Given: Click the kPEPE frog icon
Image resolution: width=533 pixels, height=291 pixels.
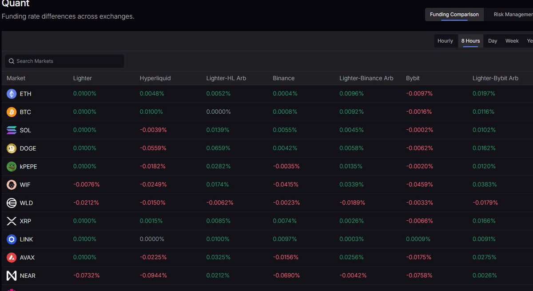Looking at the screenshot, I should (x=12, y=167).
